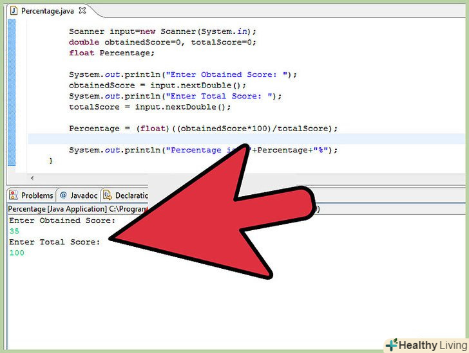Image resolution: width=469 pixels, height=353 pixels.
Task: Click the println "Enter Total Score: " line
Action: 175,96
